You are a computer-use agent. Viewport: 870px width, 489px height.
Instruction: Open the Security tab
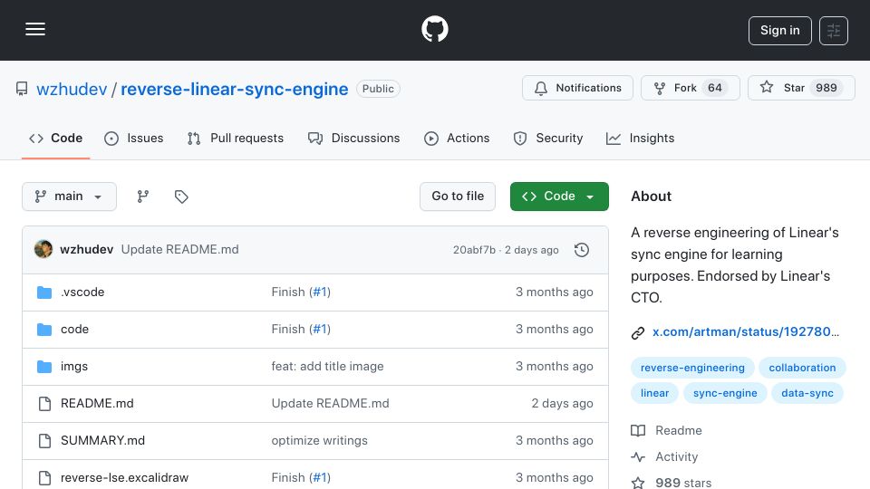point(548,138)
